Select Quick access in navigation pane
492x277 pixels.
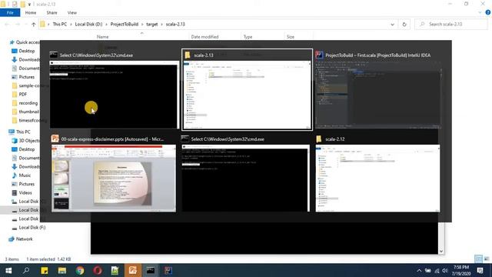[25, 42]
